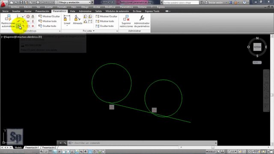Toggle Infer Constraints in status bar
The width and height of the screenshot is (274, 154).
tap(42, 151)
